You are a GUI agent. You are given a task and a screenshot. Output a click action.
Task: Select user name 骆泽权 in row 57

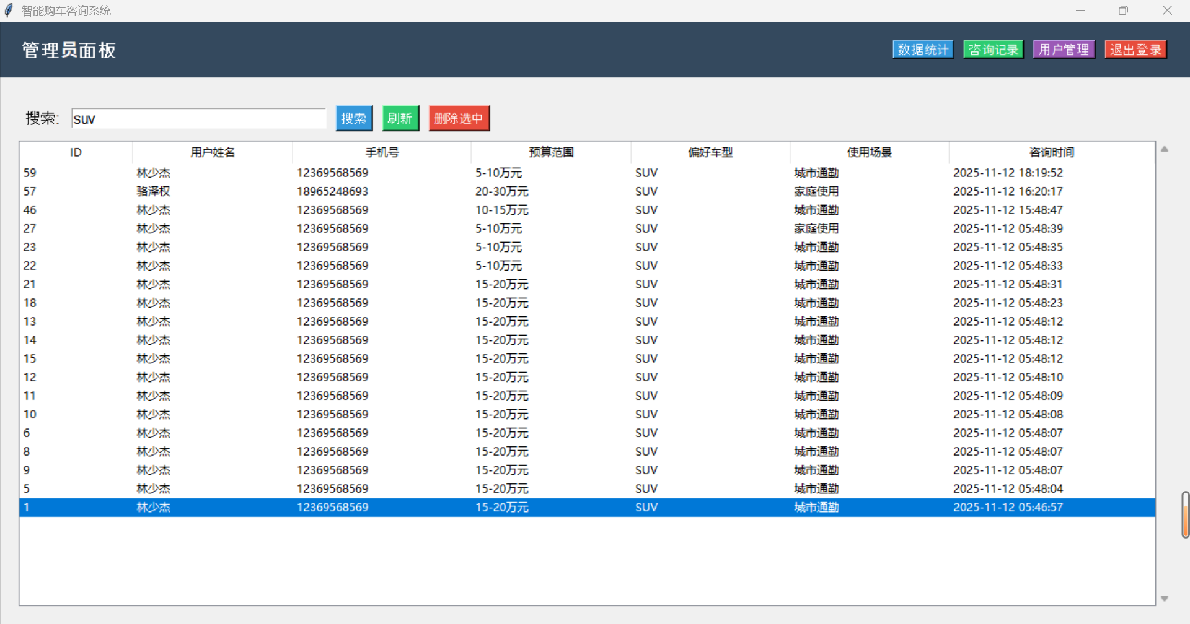pos(154,191)
